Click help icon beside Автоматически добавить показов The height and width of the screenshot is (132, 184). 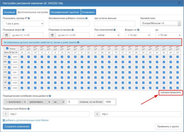click(x=86, y=18)
